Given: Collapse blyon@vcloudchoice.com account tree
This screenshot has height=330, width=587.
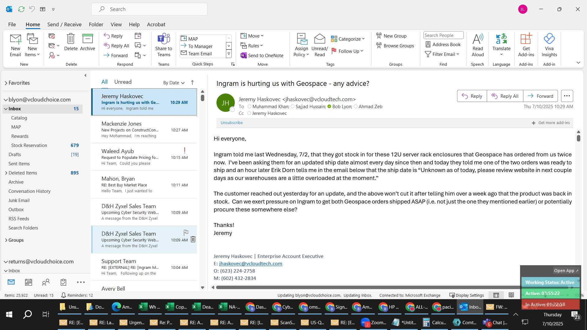Looking at the screenshot, I should 6,100.
